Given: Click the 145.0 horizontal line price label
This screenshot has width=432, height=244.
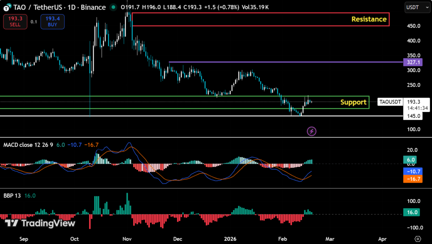Looking at the screenshot, I should coord(413,116).
